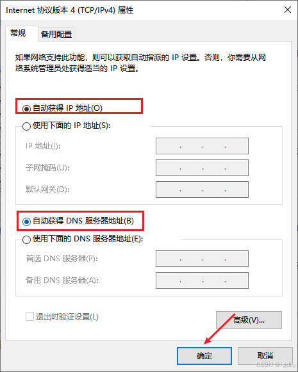This screenshot has width=298, height=372.
Task: Open 高级(V)... advanced settings
Action: 249,320
